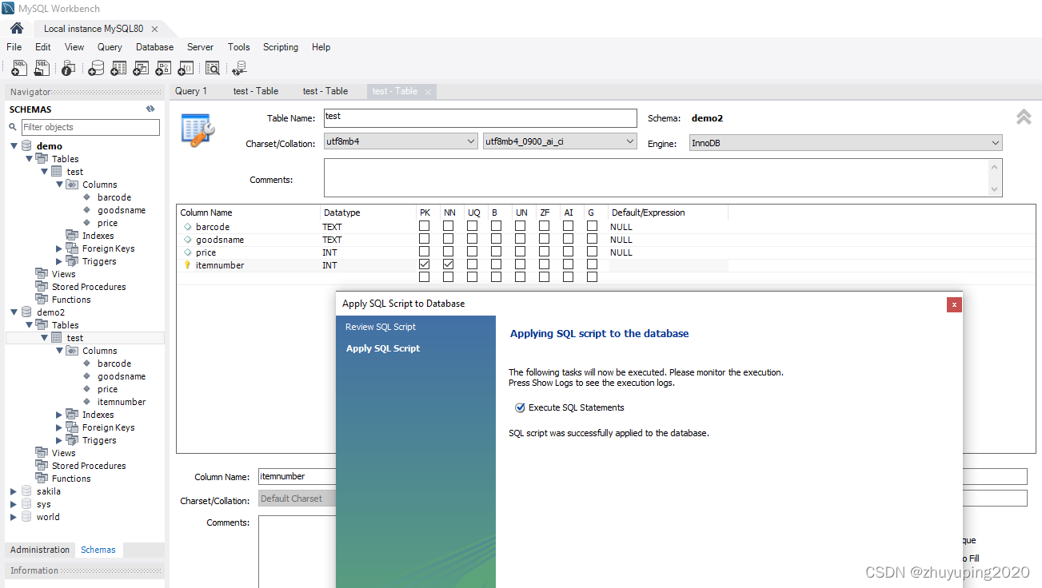Image resolution: width=1042 pixels, height=588 pixels.
Task: Switch to the Administration tab
Action: pos(40,550)
